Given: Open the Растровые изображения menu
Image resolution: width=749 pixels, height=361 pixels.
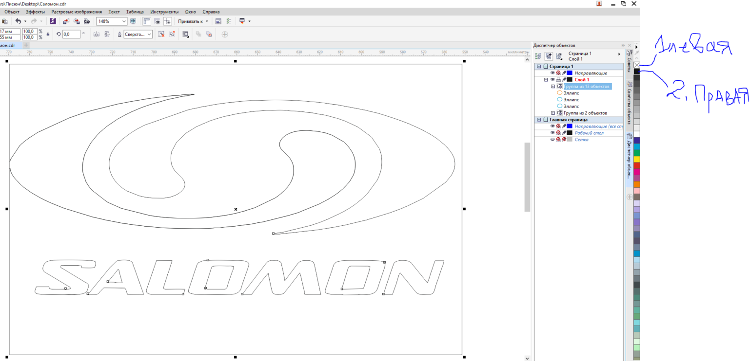Looking at the screenshot, I should (77, 12).
